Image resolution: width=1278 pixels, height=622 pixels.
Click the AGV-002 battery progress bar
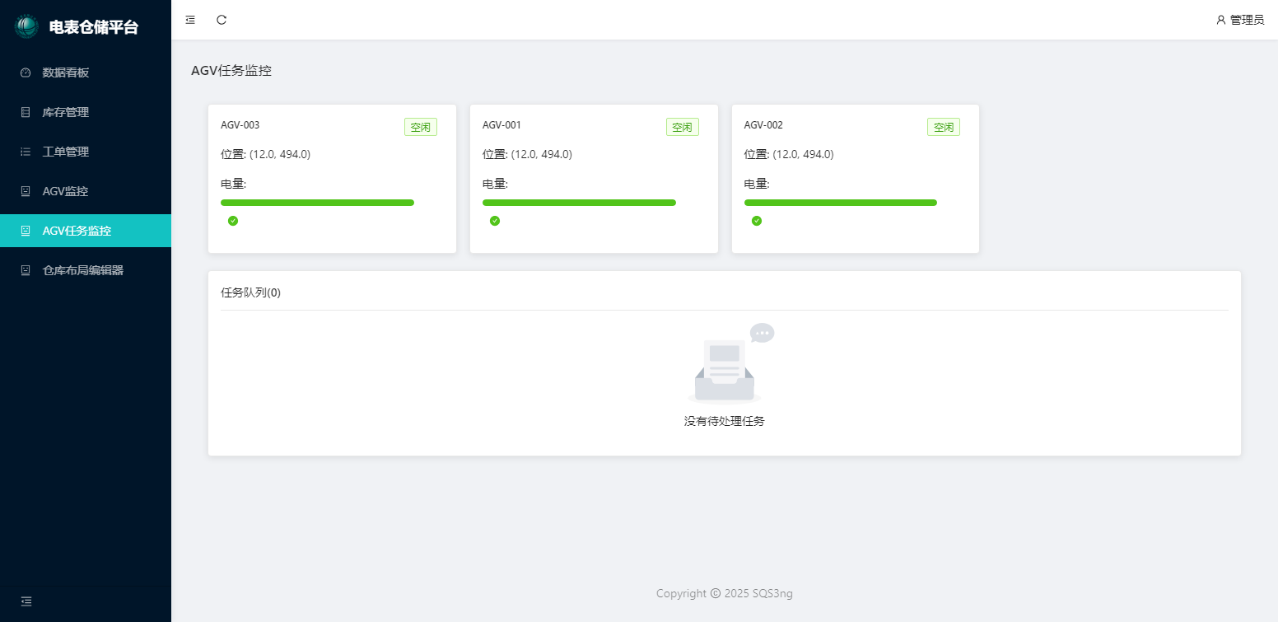(x=841, y=203)
